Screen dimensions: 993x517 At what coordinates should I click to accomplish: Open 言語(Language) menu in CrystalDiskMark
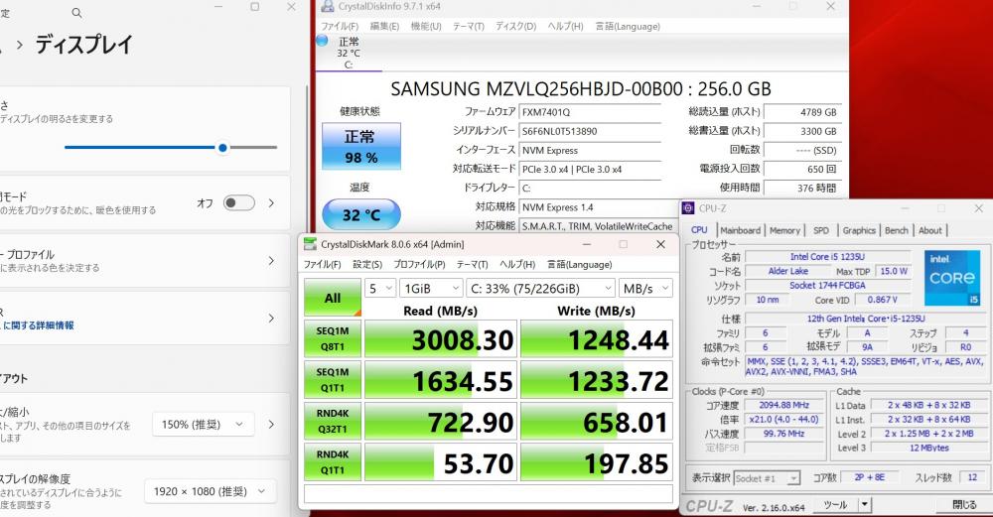coord(580,265)
